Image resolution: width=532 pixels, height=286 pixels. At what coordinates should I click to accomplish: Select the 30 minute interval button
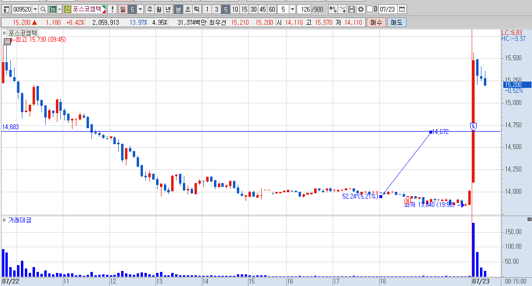(x=253, y=9)
